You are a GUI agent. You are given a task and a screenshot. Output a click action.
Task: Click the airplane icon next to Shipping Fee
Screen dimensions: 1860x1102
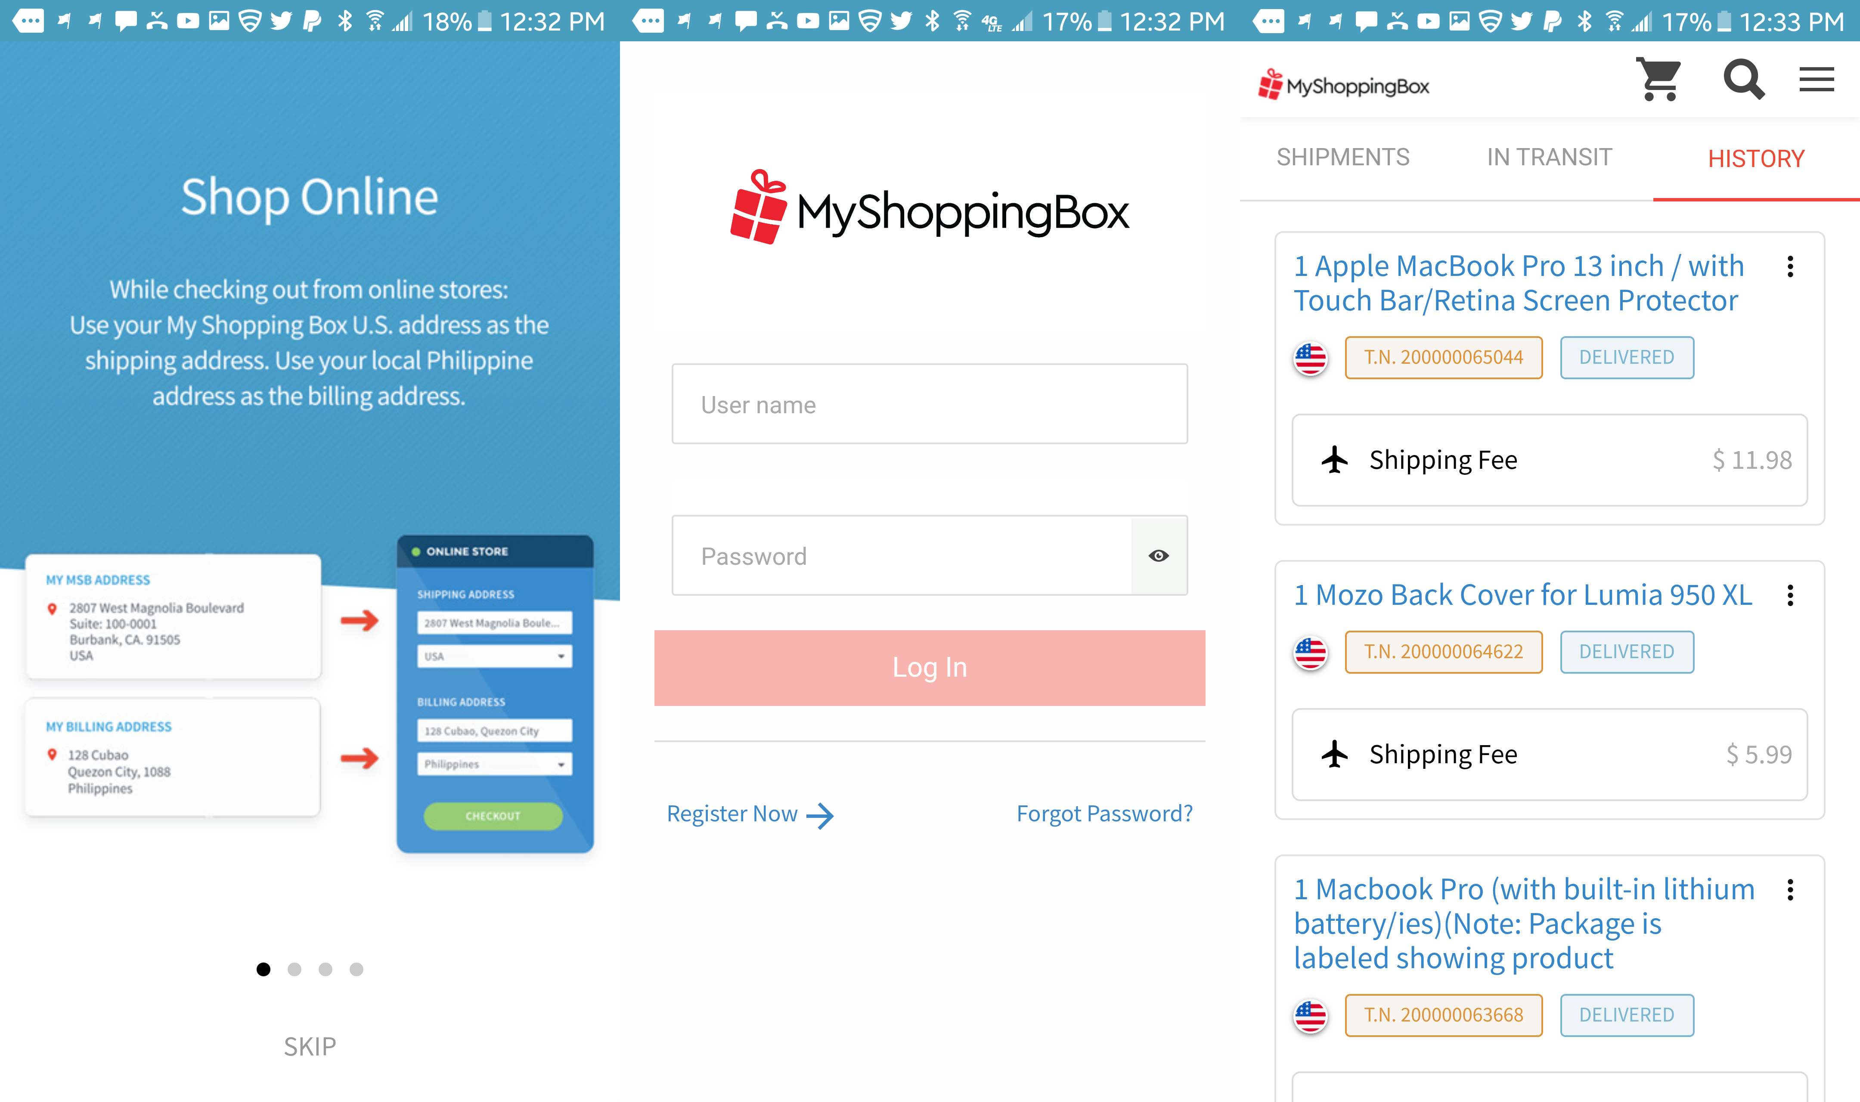click(x=1334, y=460)
